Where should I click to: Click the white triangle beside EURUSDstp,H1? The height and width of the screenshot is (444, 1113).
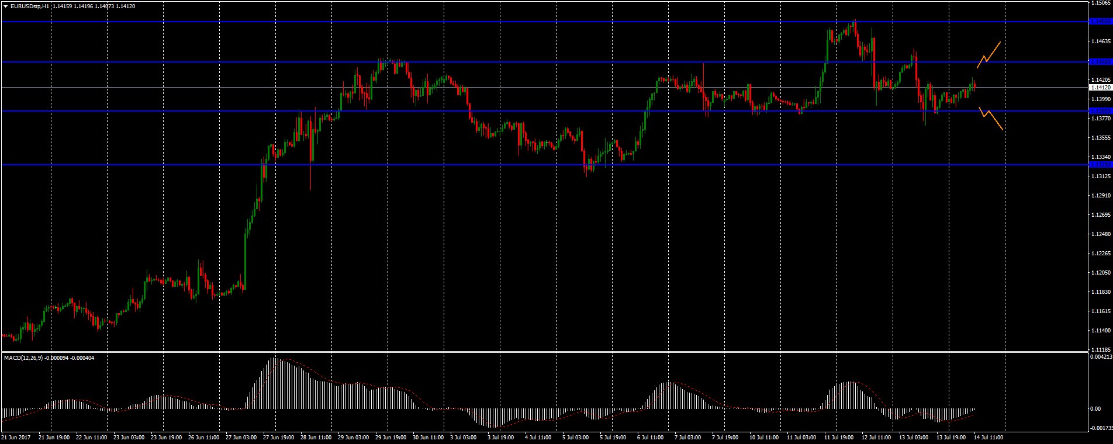(5, 6)
